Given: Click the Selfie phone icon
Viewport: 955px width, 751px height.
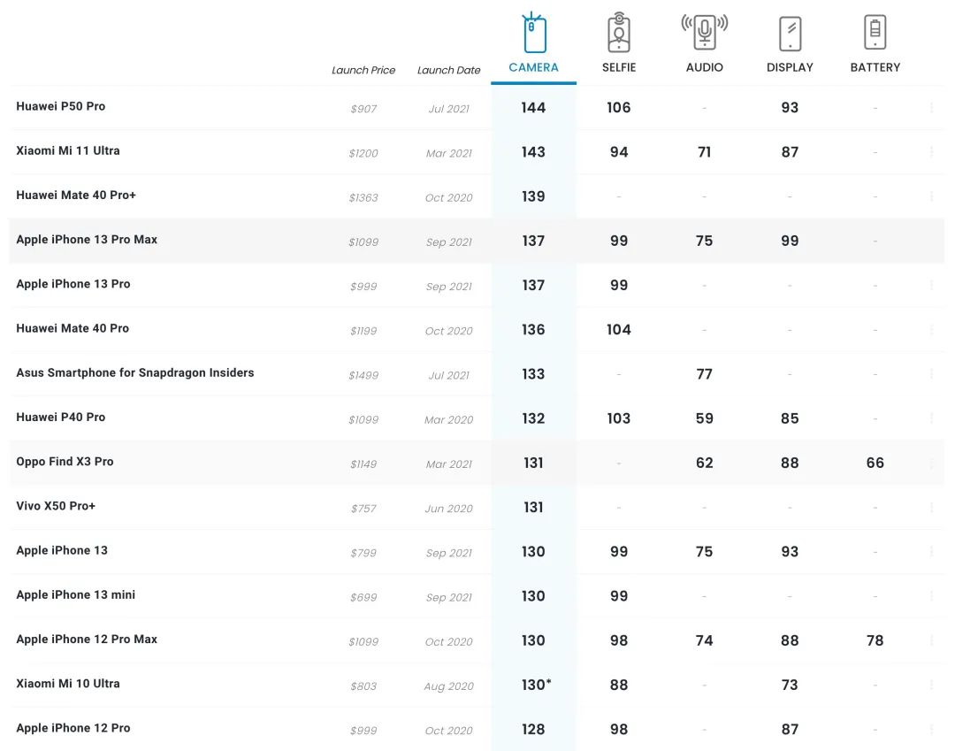Looking at the screenshot, I should click(619, 34).
